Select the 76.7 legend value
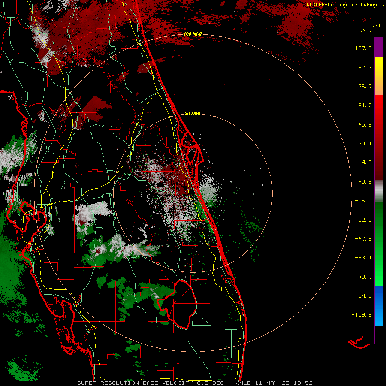The width and height of the screenshot is (386, 386). [365, 86]
